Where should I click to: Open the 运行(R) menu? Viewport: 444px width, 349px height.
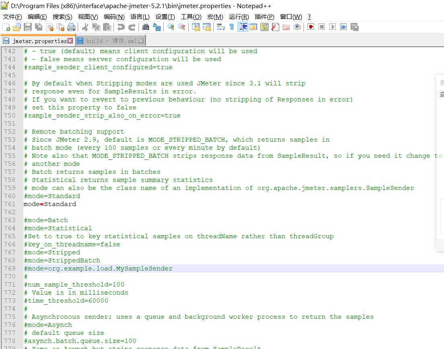(x=239, y=17)
